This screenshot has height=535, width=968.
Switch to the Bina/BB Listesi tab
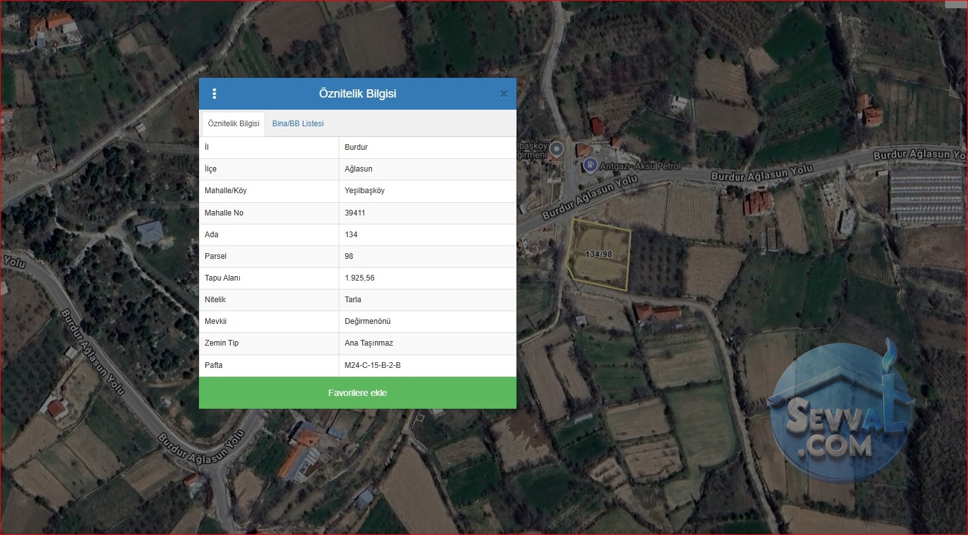tap(298, 124)
